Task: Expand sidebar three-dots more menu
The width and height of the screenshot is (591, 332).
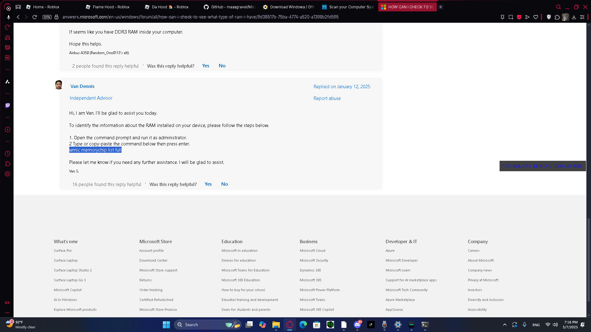Action: [x=7, y=313]
